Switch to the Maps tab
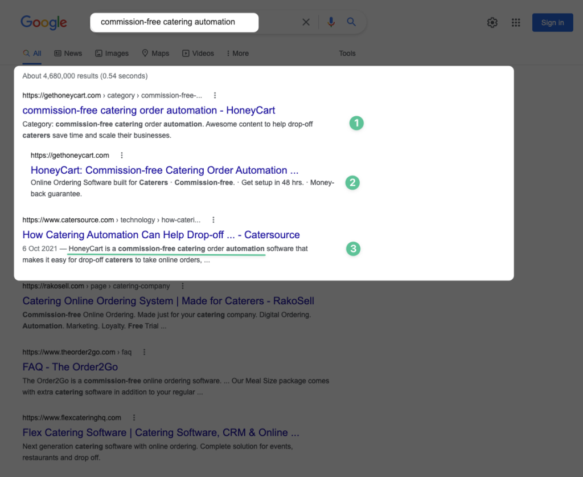 (155, 54)
